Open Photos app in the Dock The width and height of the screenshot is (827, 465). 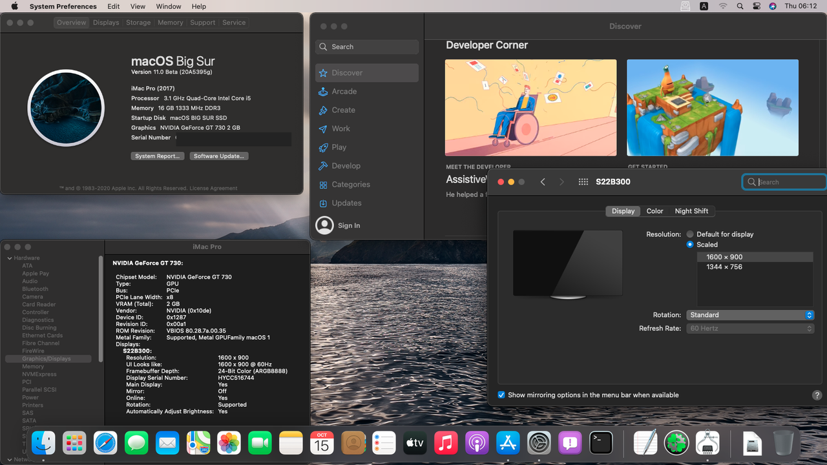(x=229, y=443)
